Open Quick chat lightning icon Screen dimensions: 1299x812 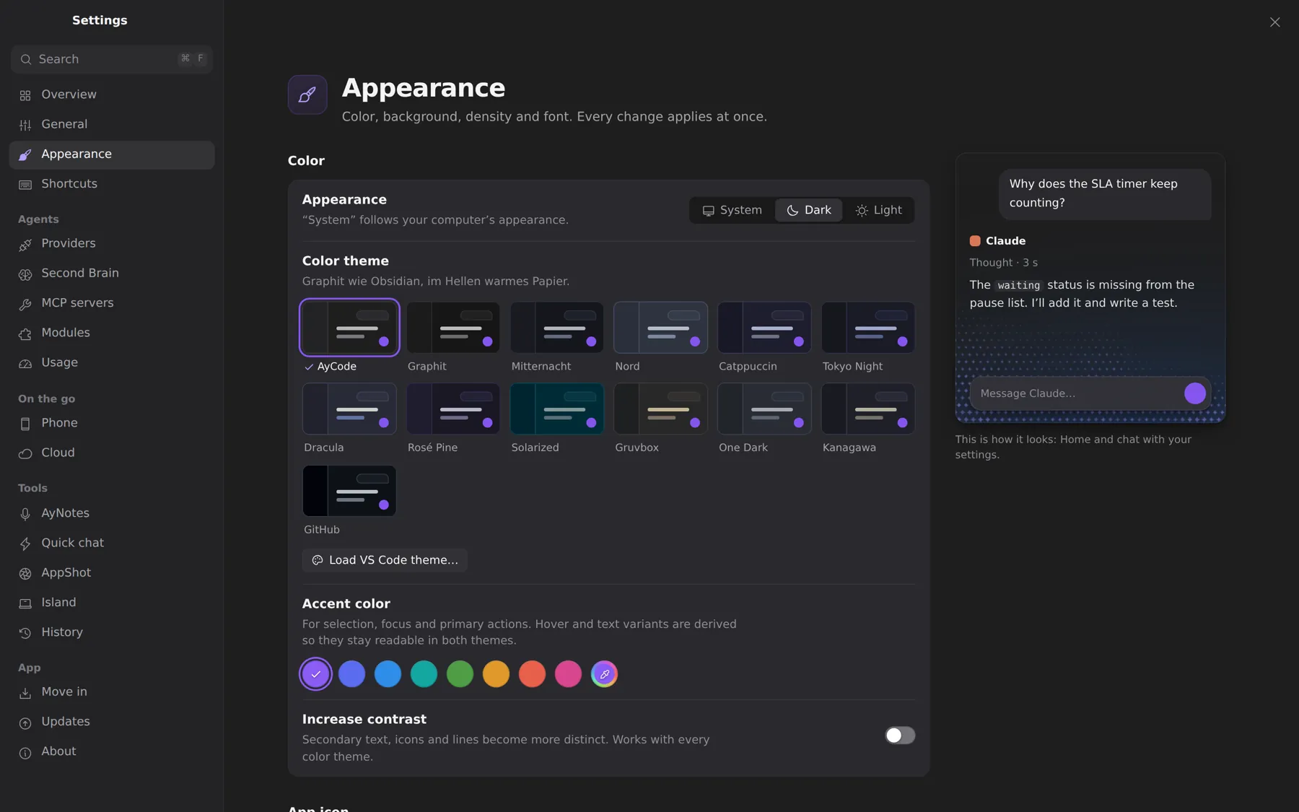coord(25,543)
